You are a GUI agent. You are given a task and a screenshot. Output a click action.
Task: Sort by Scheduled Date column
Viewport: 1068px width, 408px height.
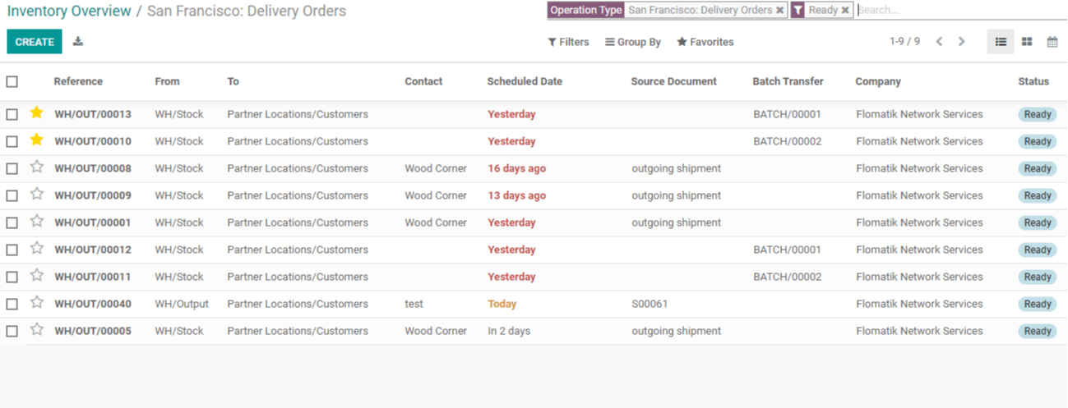[x=525, y=81]
